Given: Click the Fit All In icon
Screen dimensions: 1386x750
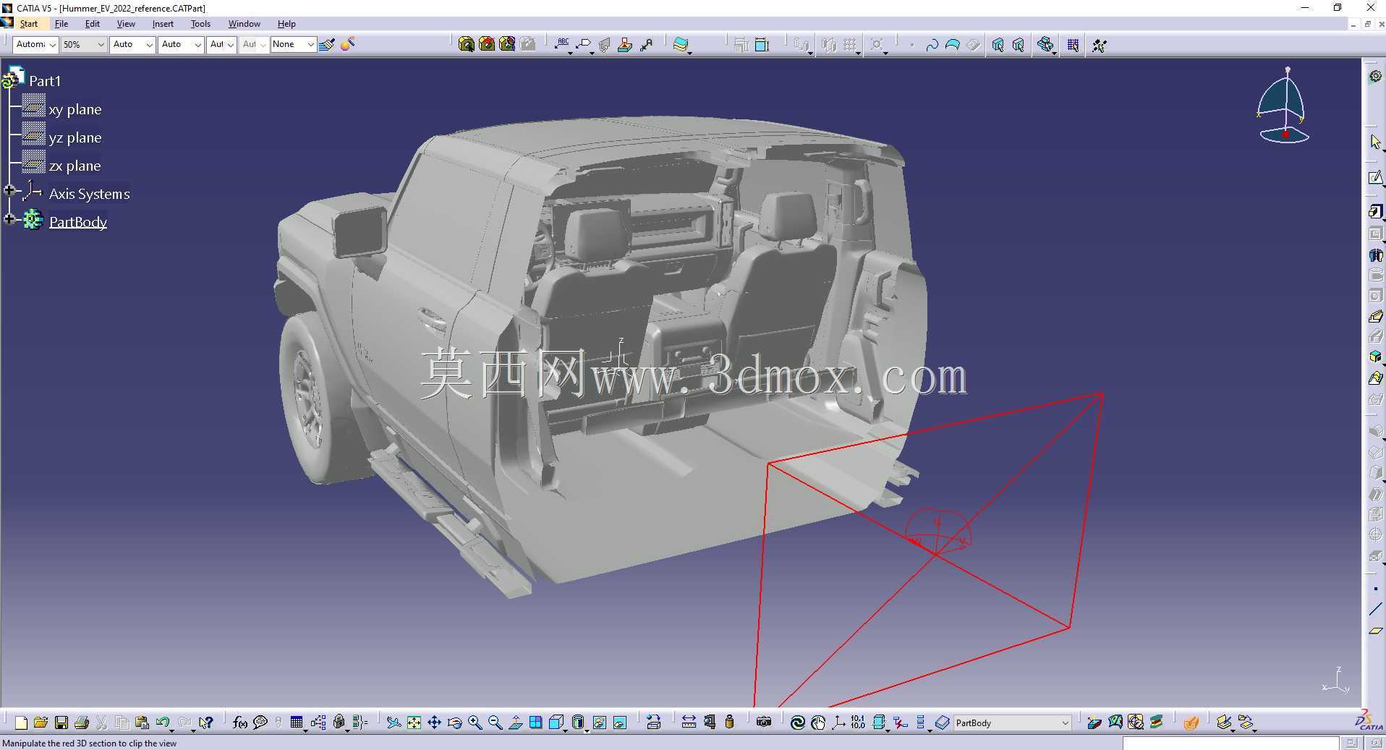Looking at the screenshot, I should (x=414, y=723).
